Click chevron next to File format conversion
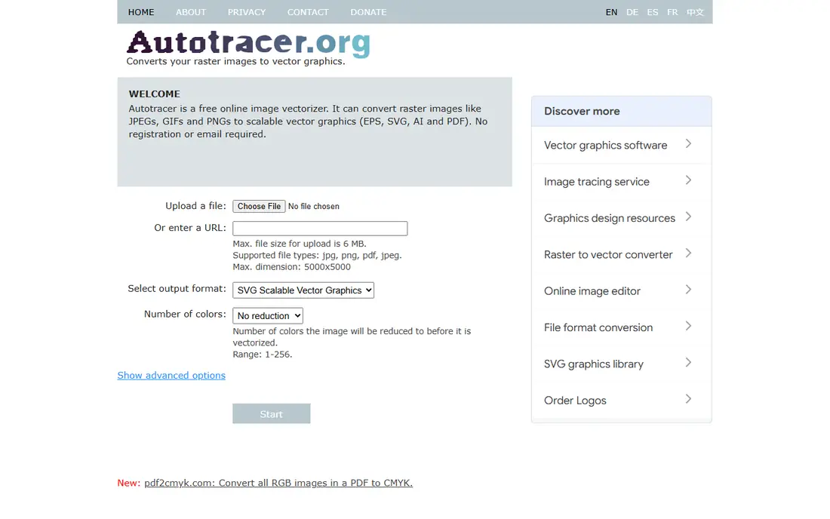The width and height of the screenshot is (830, 519). (x=689, y=327)
